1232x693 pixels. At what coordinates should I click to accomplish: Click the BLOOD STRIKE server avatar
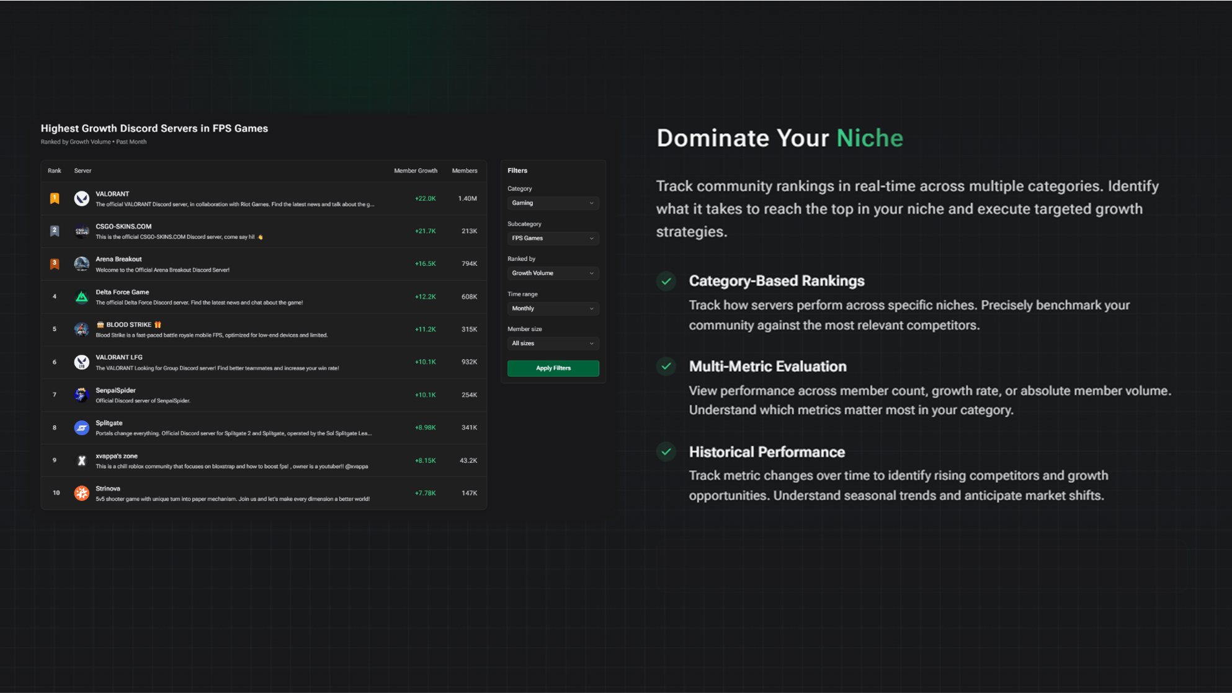coord(81,329)
